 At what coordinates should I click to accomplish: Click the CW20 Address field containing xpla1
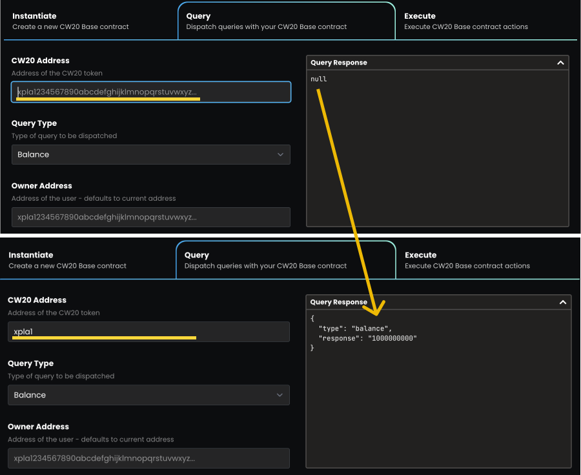coord(148,332)
